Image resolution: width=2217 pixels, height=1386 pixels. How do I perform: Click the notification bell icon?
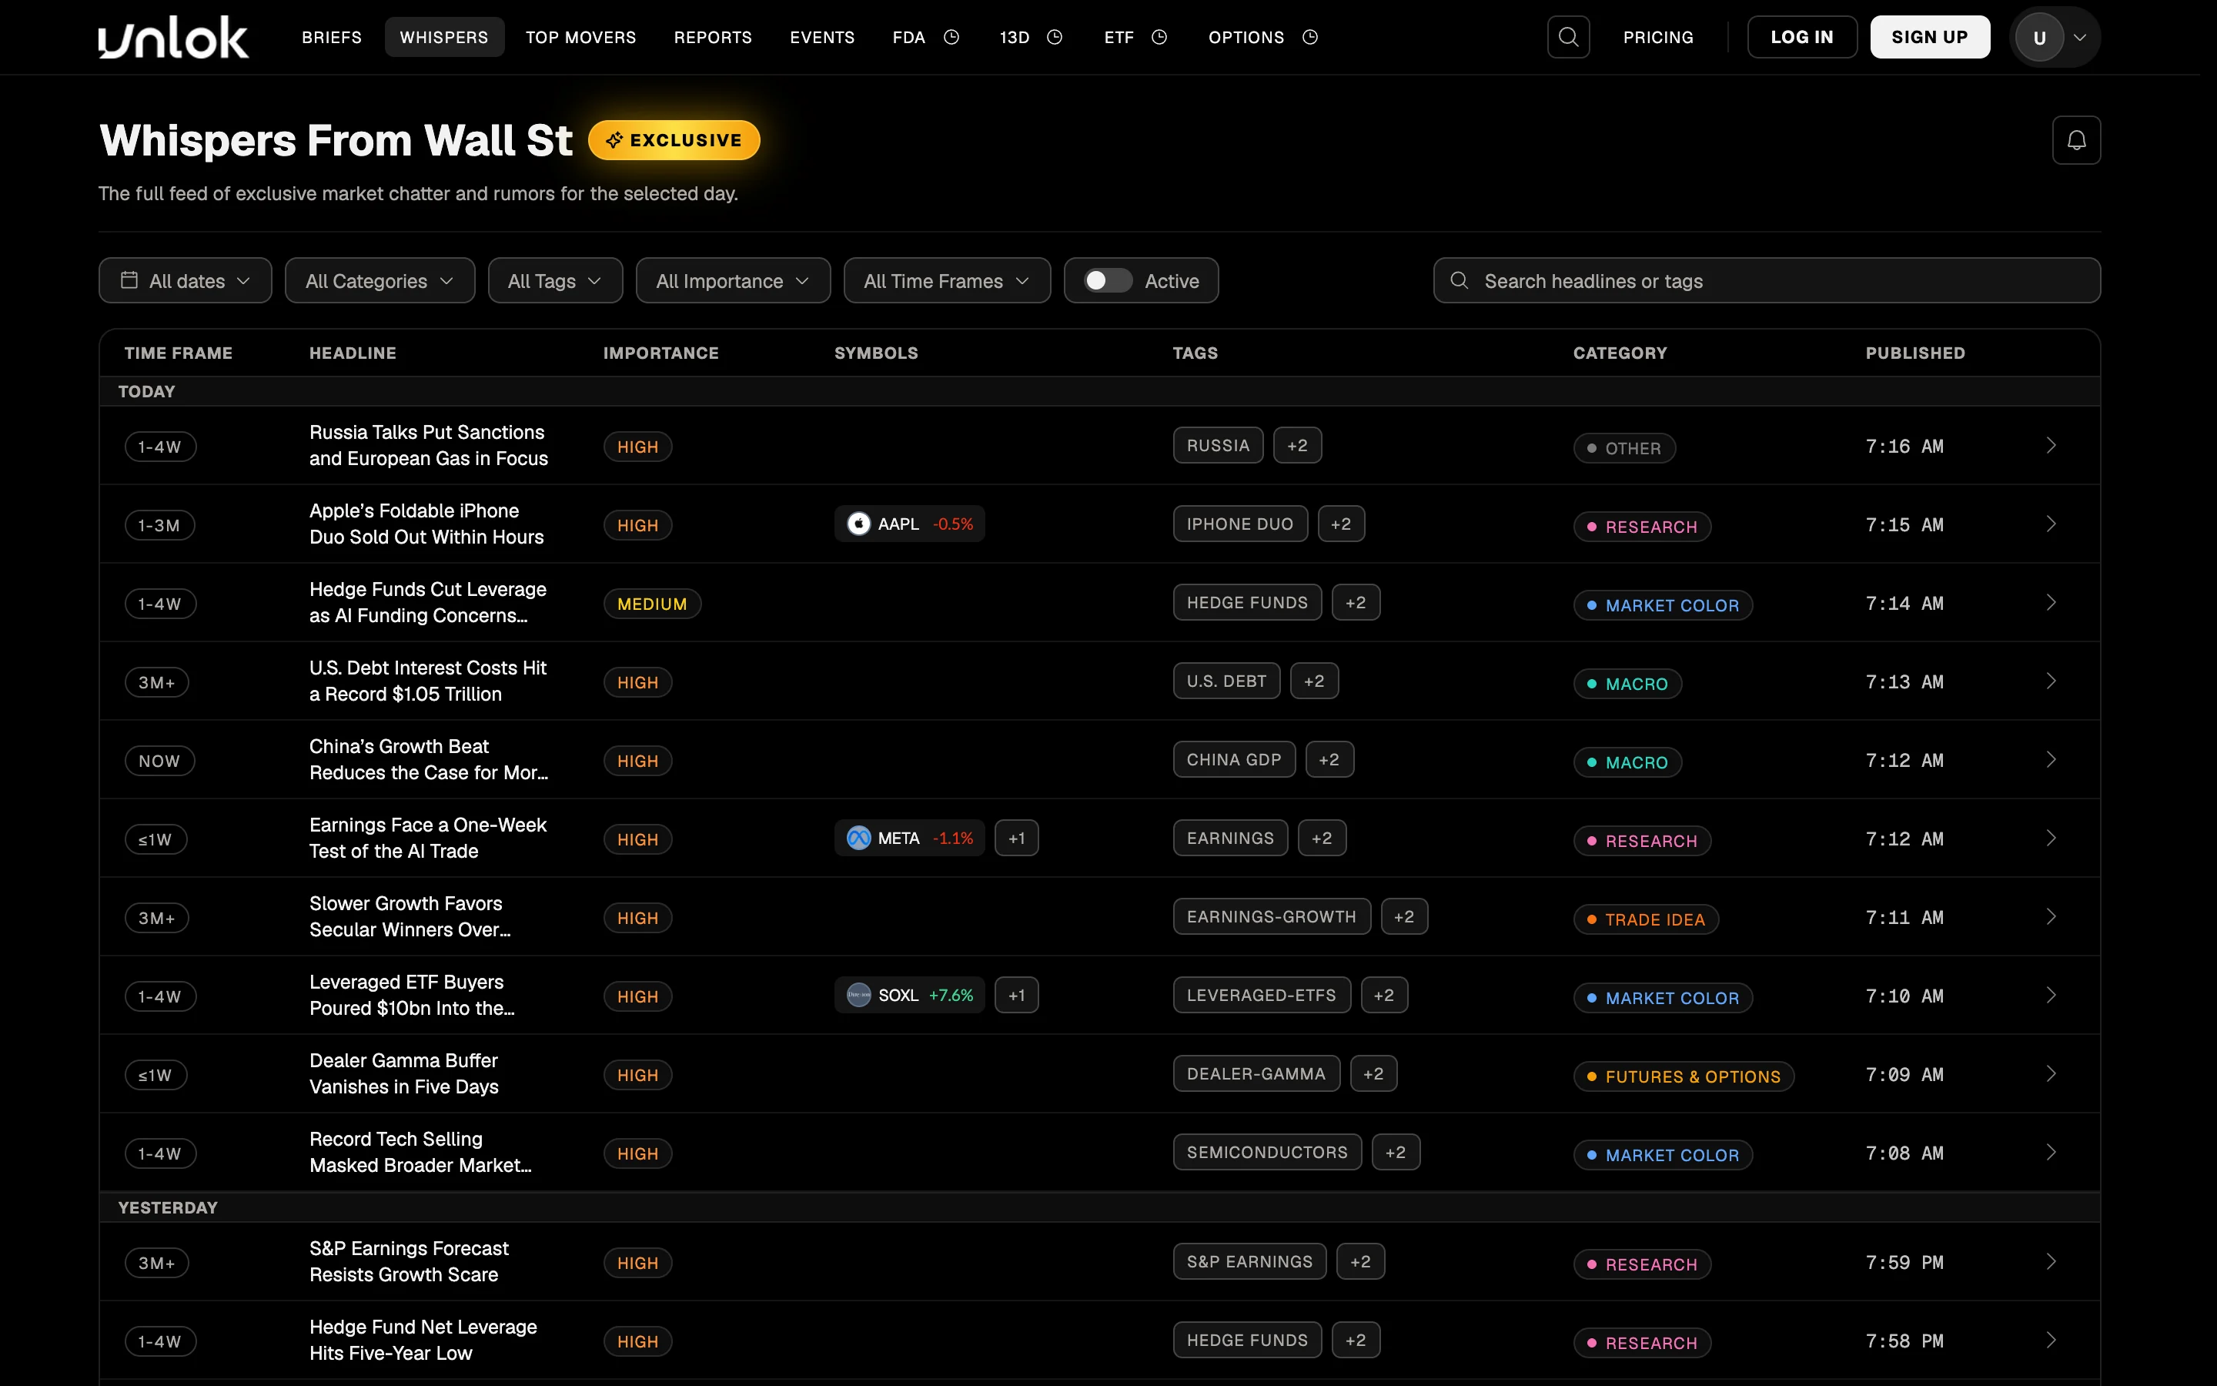[2076, 140]
